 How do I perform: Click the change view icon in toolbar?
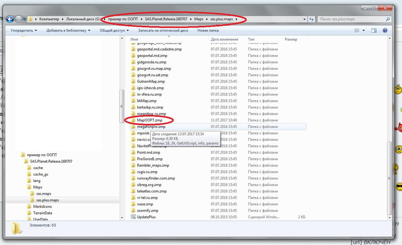coord(357,30)
